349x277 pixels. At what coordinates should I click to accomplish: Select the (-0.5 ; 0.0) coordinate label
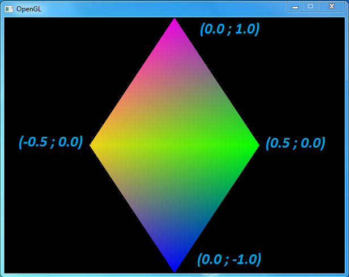click(51, 142)
